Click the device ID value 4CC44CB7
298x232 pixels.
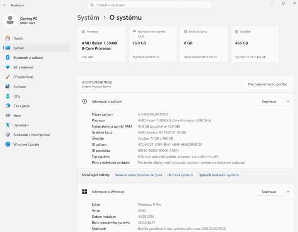tap(170, 145)
